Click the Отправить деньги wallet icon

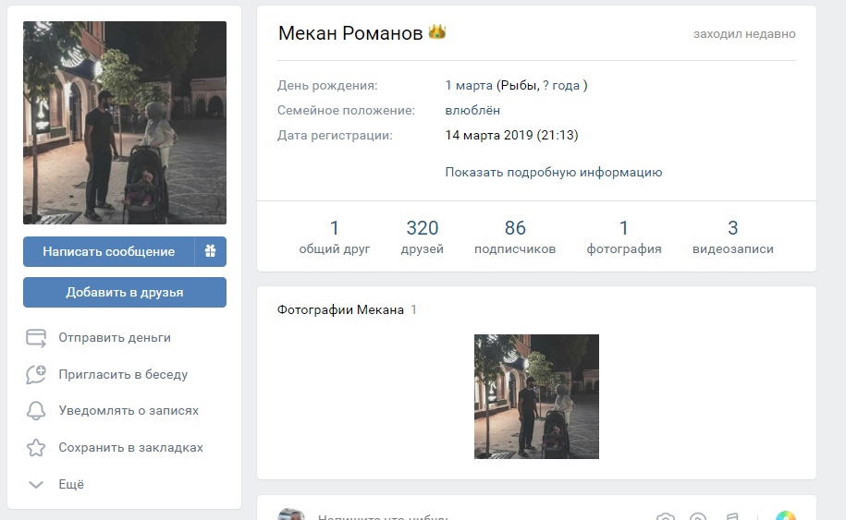pyautogui.click(x=36, y=338)
